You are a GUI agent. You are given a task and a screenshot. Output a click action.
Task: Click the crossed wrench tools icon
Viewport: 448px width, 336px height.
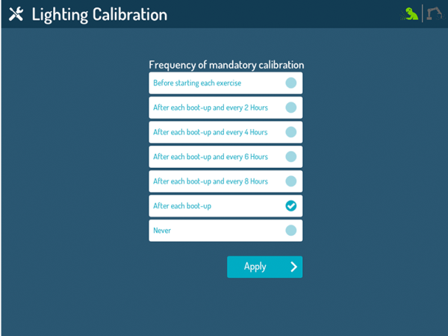[x=16, y=14]
